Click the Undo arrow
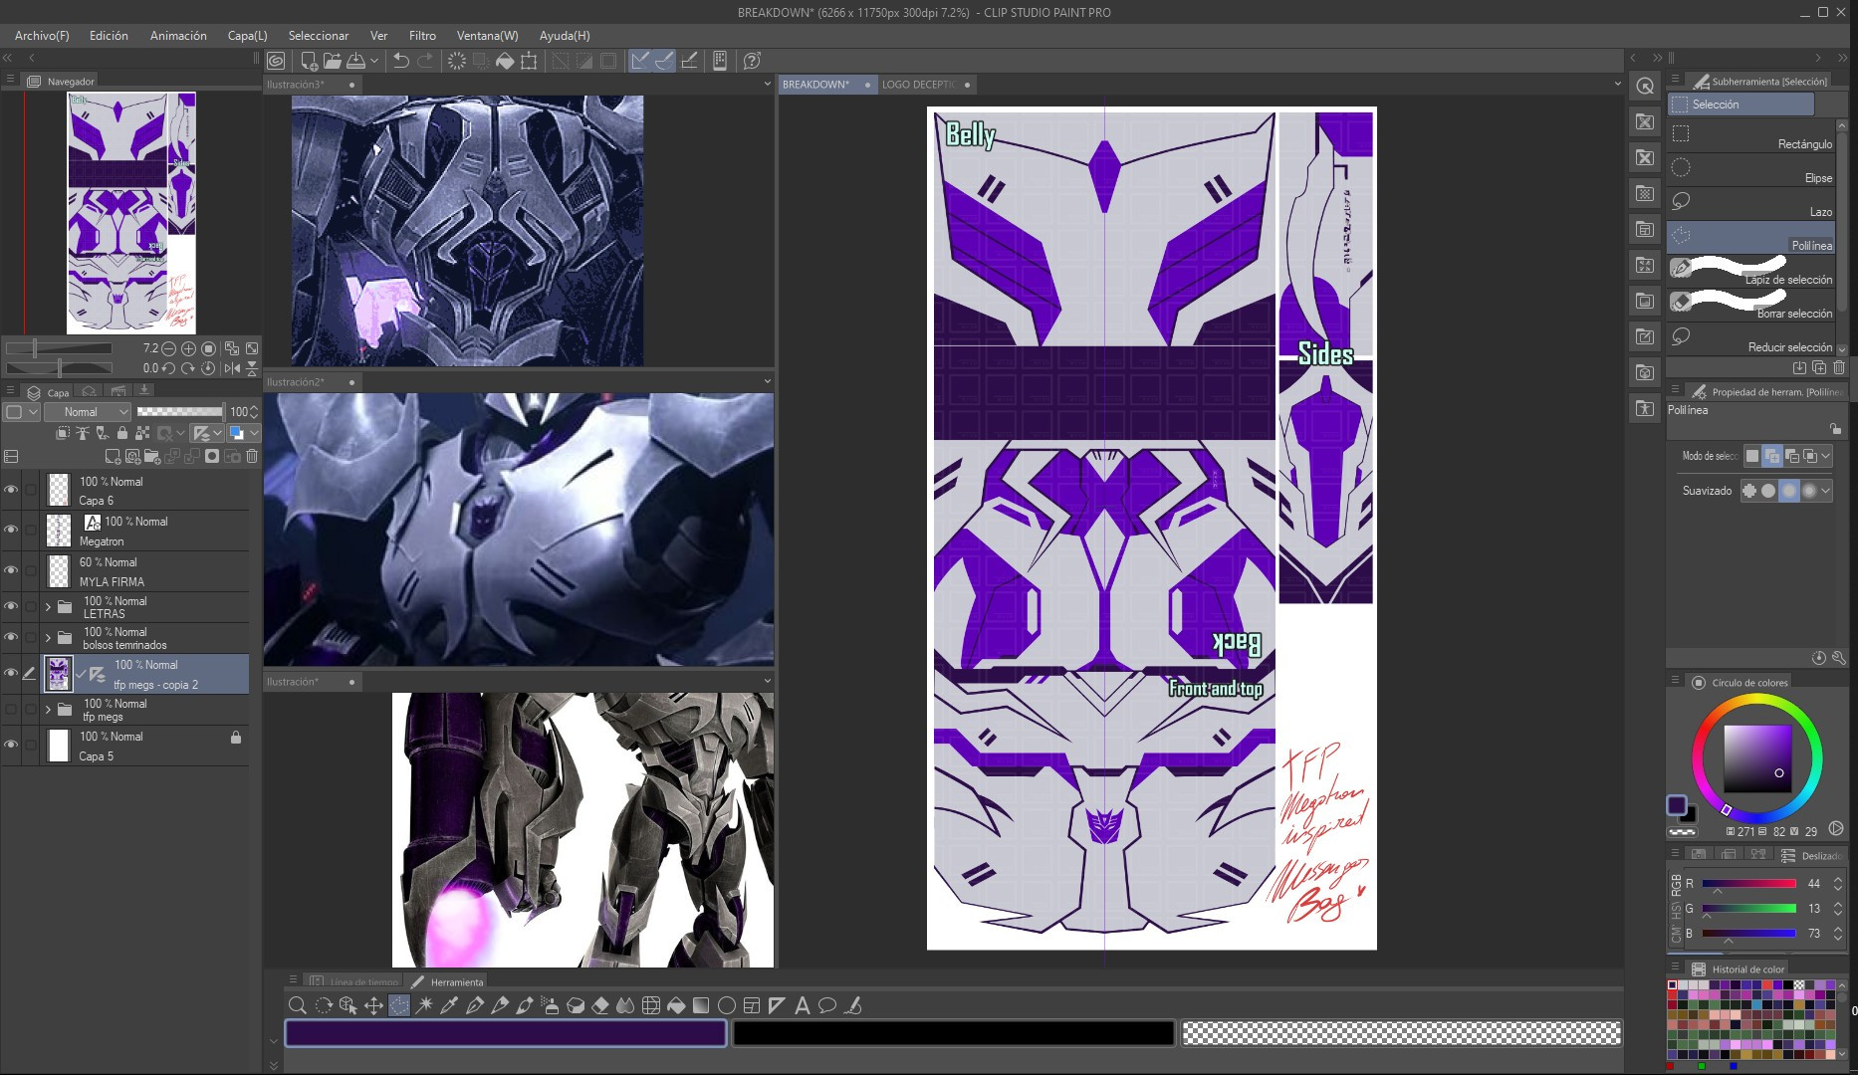Viewport: 1858px width, 1075px height. (x=400, y=61)
